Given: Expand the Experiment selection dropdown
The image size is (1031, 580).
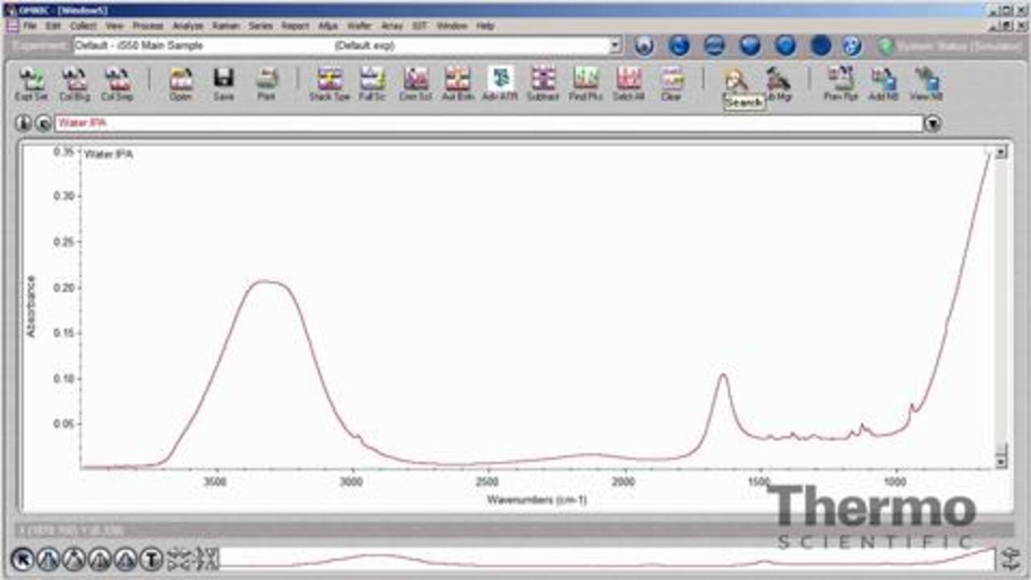Looking at the screenshot, I should [615, 46].
